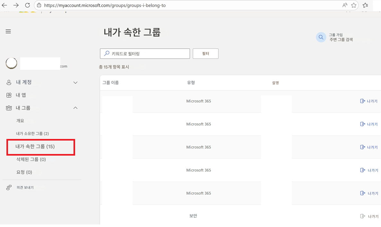Open 의견 보내기 link

tap(25, 188)
